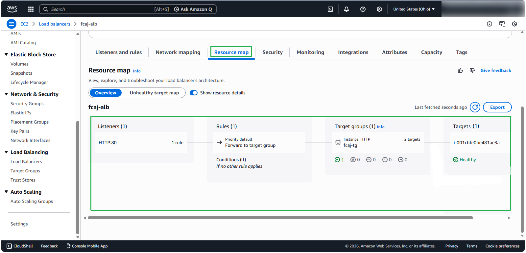Launch CloudShell from the top bar
526x253 pixels.
click(330, 9)
